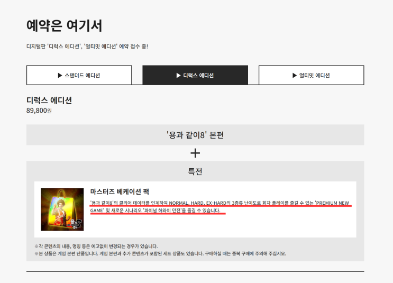
Task: Click the underlined PREMIUM NEW GAME description
Action: [220, 206]
